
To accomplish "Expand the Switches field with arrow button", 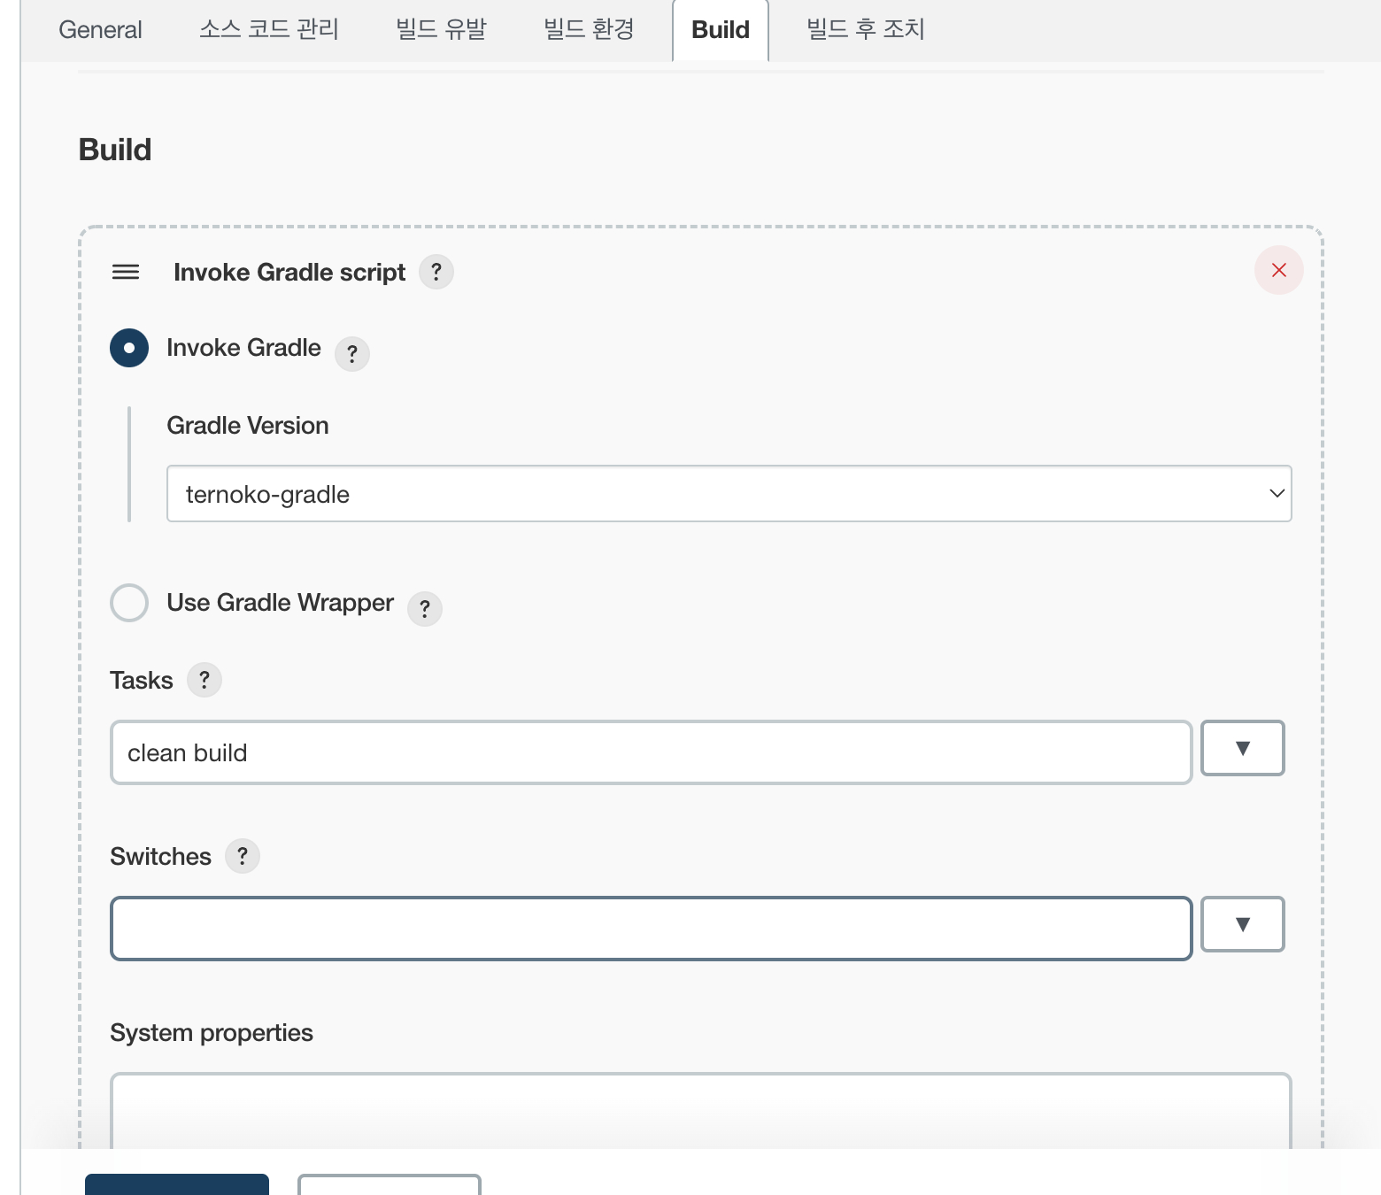I will (1243, 924).
